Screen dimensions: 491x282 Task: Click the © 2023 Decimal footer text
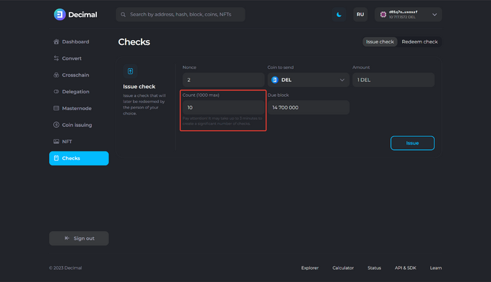(x=65, y=268)
